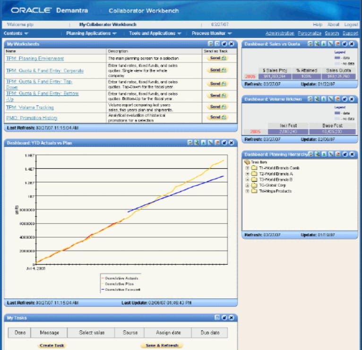Click the Save & Refresh button

(162, 345)
